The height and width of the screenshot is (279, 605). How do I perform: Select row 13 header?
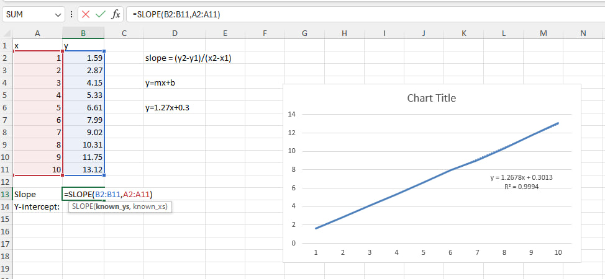(x=6, y=194)
